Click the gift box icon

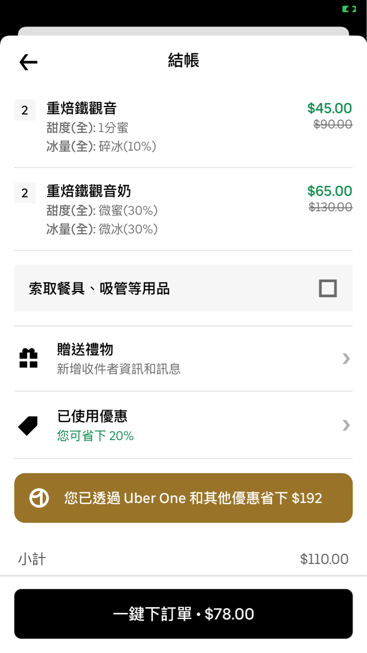pyautogui.click(x=29, y=358)
